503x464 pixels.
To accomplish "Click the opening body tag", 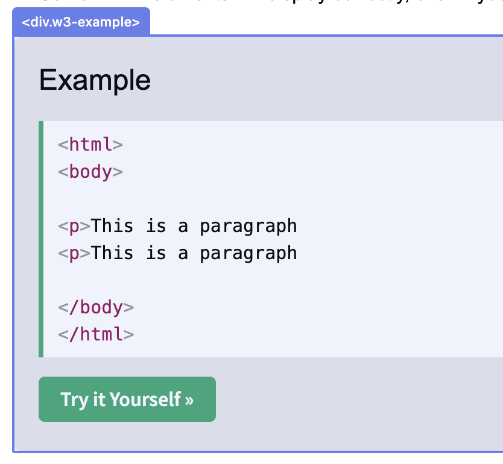I will coord(90,172).
